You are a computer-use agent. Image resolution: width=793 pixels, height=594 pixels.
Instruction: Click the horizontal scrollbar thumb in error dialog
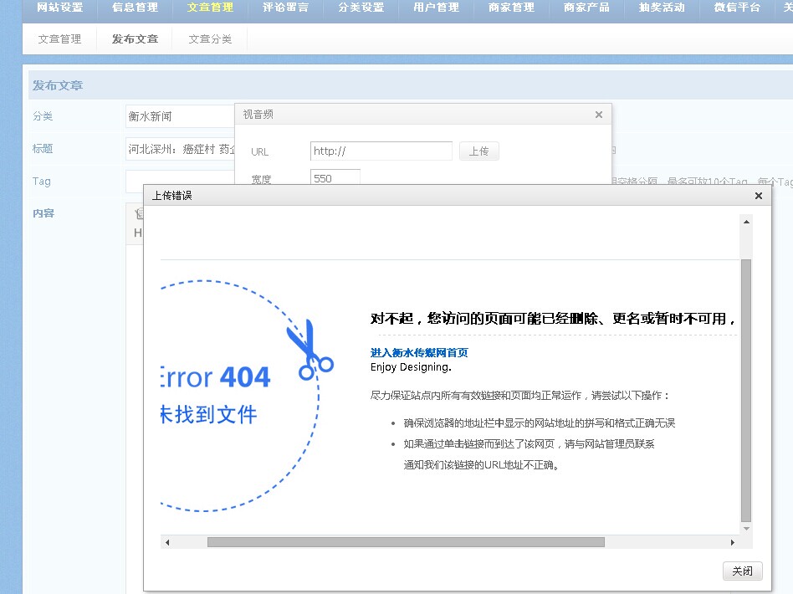click(x=406, y=542)
